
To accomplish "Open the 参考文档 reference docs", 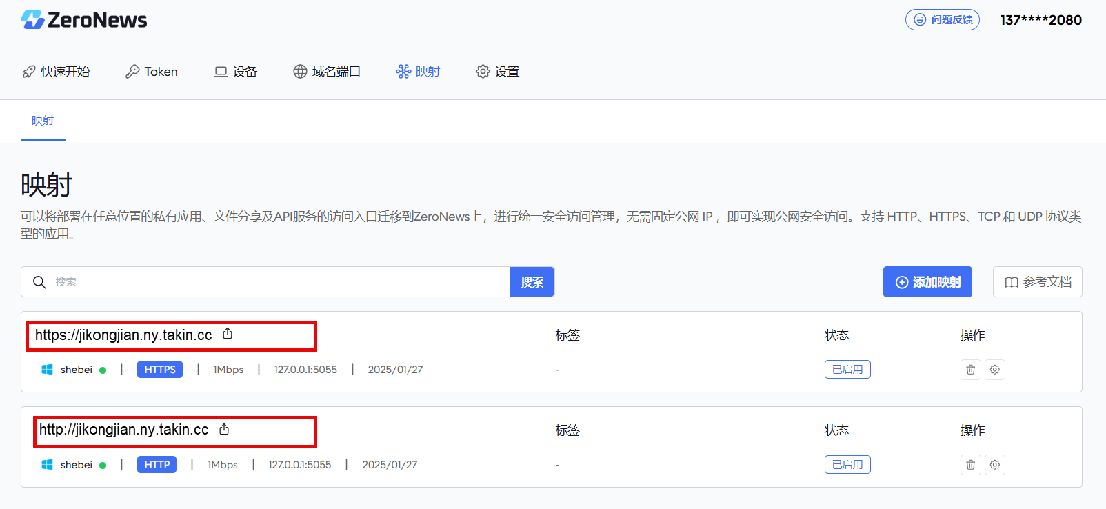I will [1038, 282].
